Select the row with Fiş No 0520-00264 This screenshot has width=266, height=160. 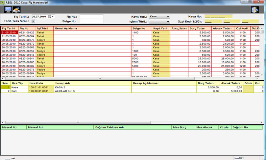point(130,73)
